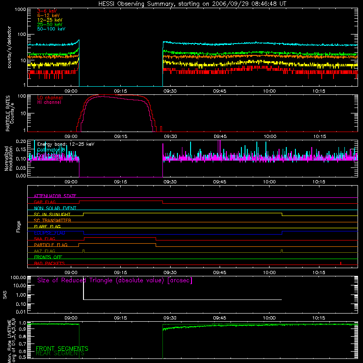Viewport: 363px width, 363px height.
Task: Click the SAS axis label
Action: 5,295
